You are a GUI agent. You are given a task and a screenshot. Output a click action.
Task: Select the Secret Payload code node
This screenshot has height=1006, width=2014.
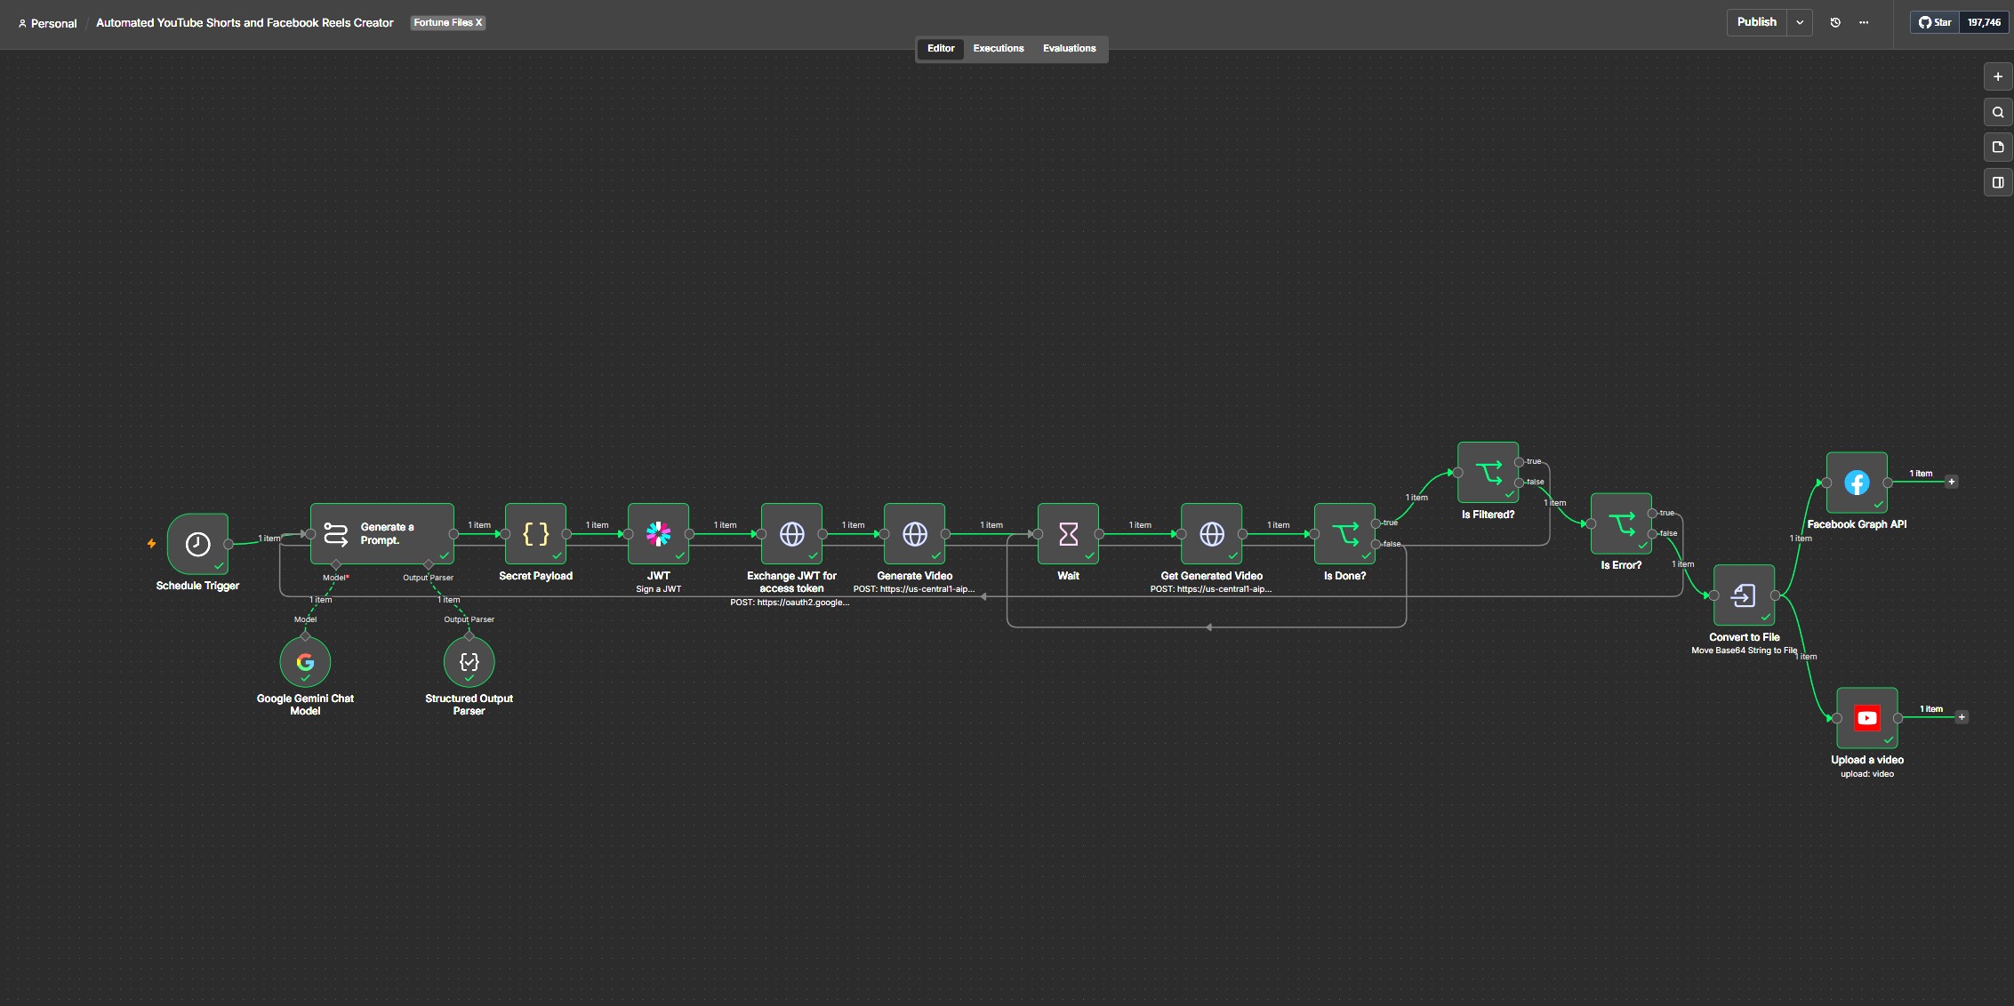pos(535,534)
